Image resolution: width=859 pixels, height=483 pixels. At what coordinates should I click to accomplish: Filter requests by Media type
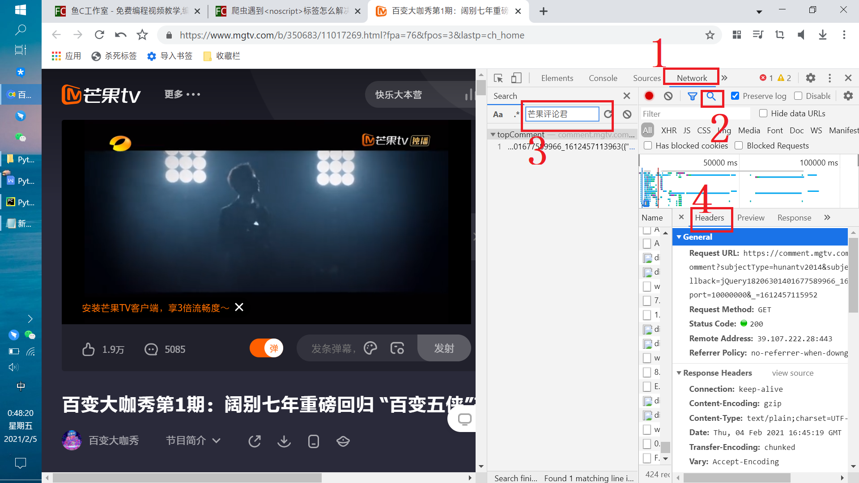click(x=749, y=130)
